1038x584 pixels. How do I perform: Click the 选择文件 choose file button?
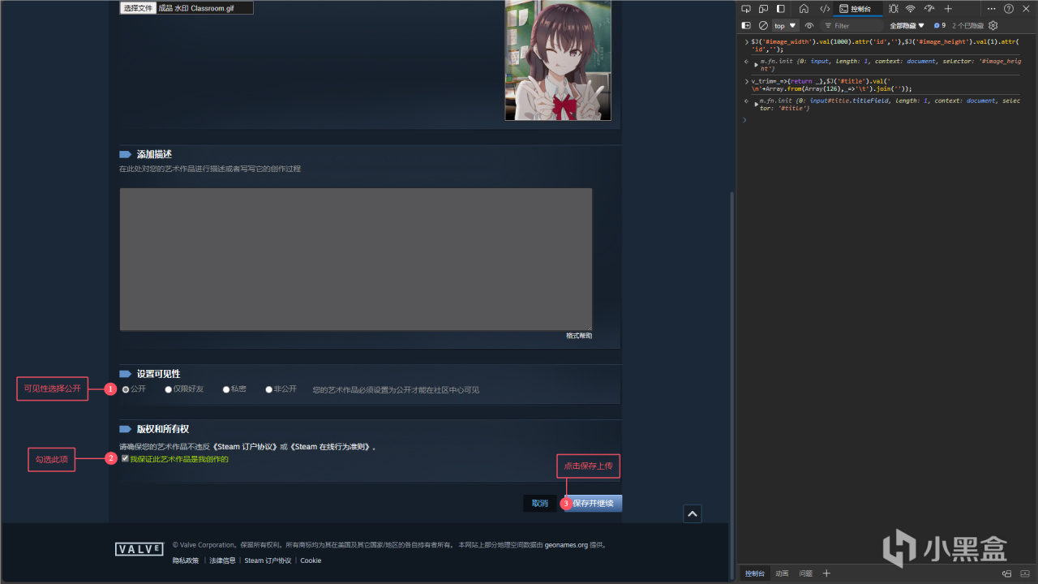point(138,8)
